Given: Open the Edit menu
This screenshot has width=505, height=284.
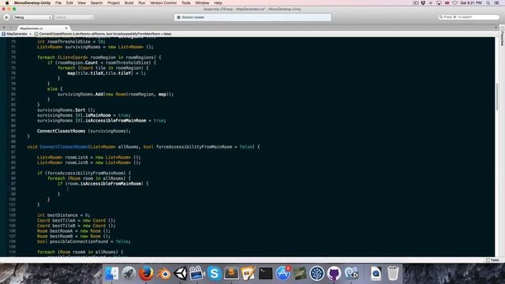Looking at the screenshot, I should click(69, 2).
